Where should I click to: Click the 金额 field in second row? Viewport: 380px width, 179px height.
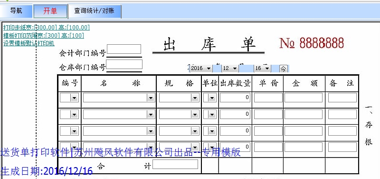(x=304, y=114)
